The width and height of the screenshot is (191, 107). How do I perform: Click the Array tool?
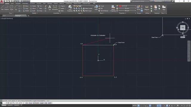click(x=40, y=11)
